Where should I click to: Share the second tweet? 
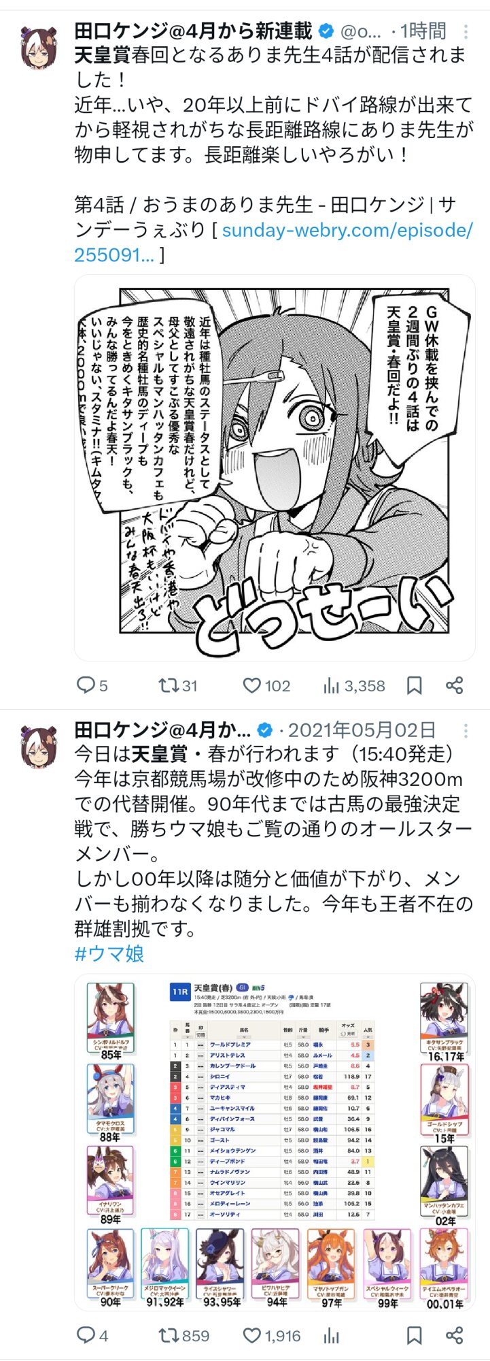[455, 1336]
